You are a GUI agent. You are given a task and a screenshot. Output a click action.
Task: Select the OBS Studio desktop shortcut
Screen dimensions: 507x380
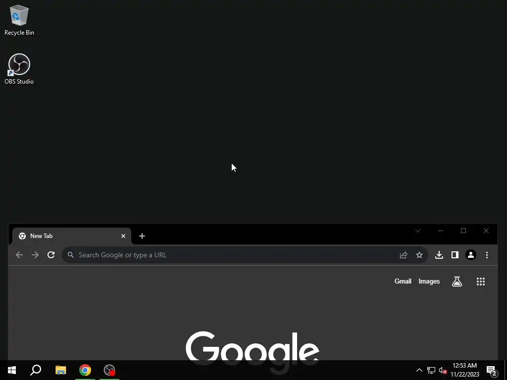pyautogui.click(x=19, y=69)
